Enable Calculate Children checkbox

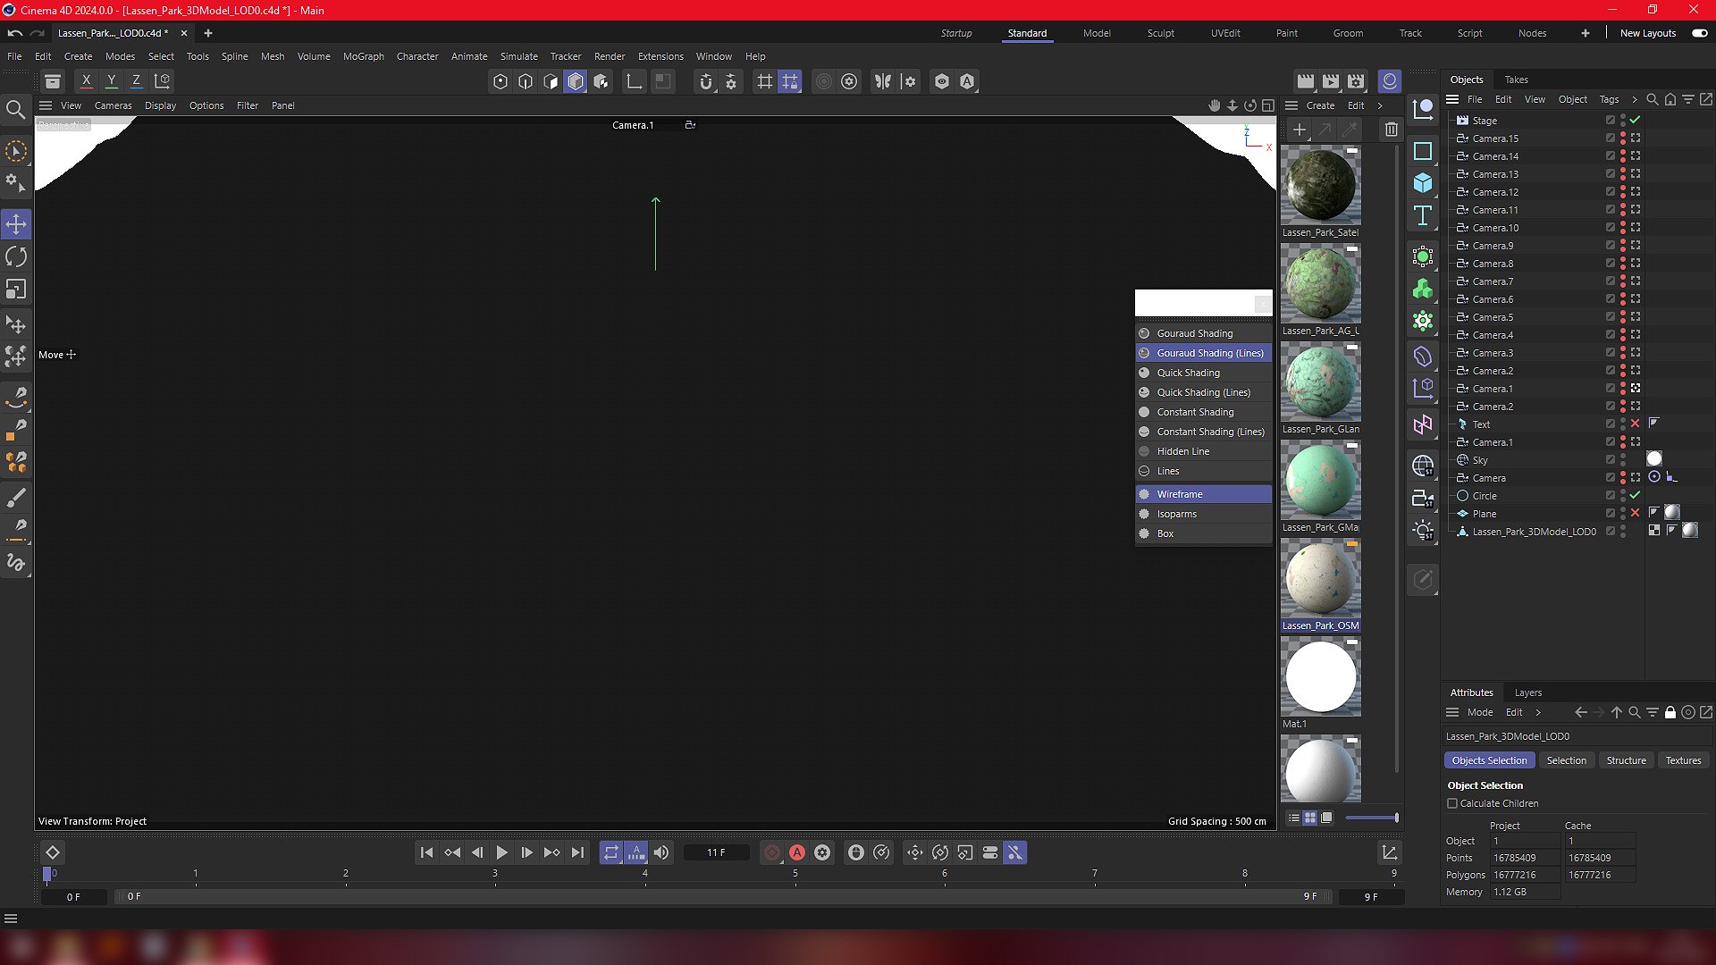tap(1452, 803)
